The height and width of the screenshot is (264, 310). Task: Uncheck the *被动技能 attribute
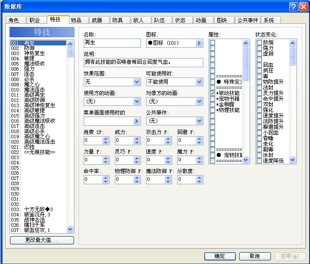coord(212,93)
